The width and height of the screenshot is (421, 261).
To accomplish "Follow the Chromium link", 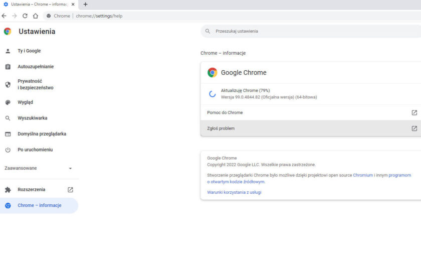I will tap(363, 175).
